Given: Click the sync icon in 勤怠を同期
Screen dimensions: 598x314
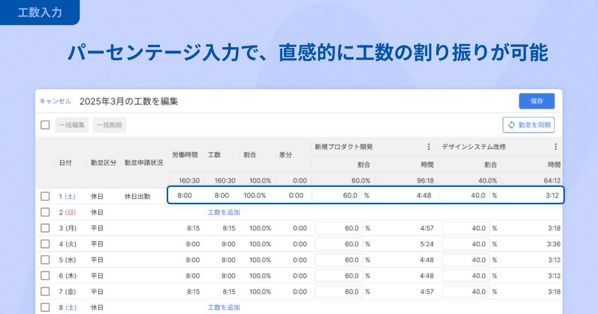Looking at the screenshot, I should coord(512,125).
